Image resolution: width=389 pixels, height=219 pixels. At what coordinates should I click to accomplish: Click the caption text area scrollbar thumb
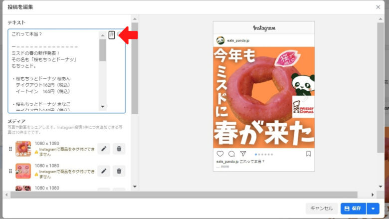click(102, 50)
